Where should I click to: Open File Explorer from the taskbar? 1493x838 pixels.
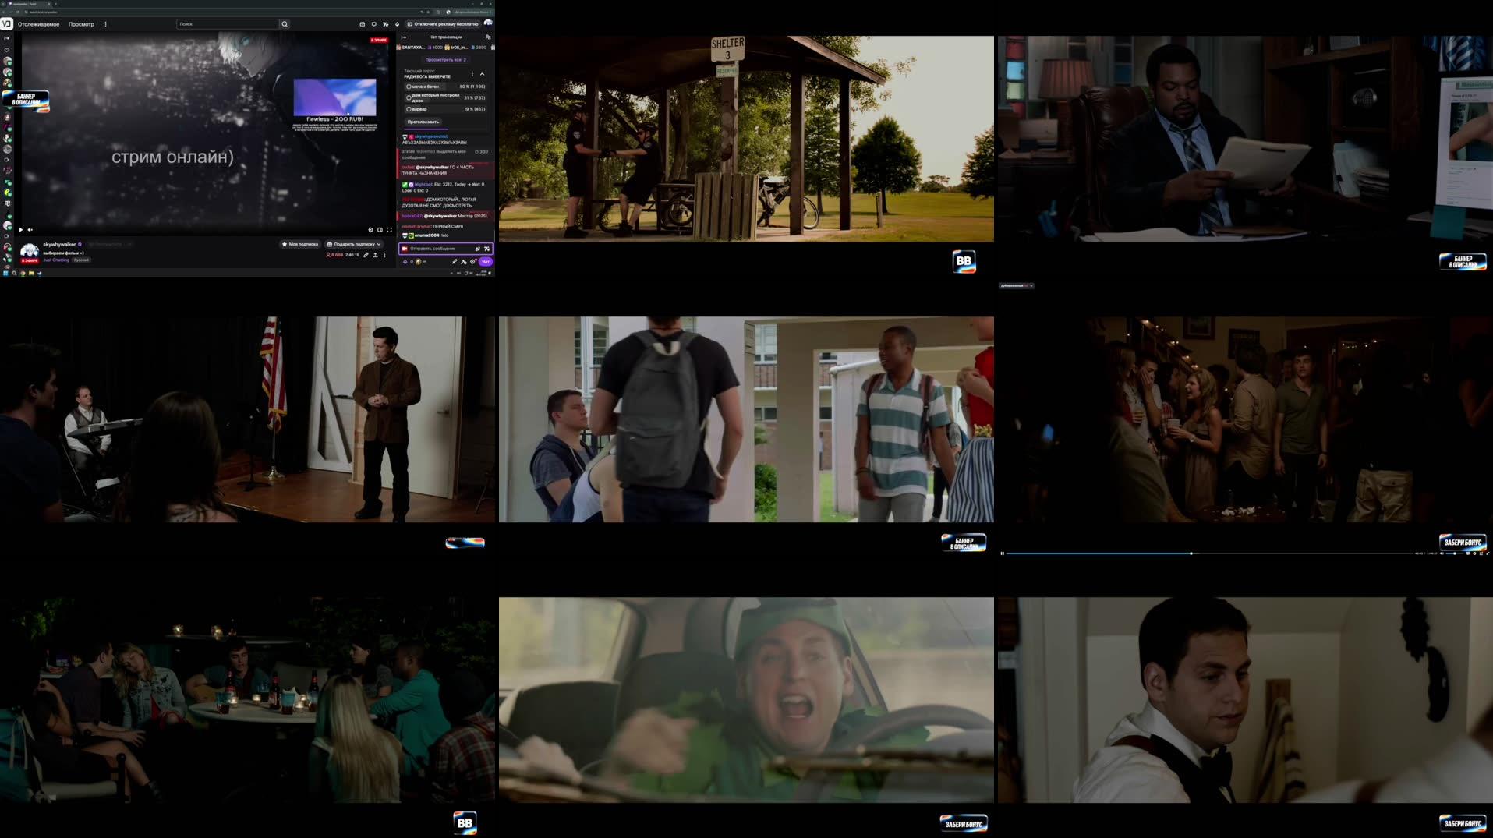point(30,274)
